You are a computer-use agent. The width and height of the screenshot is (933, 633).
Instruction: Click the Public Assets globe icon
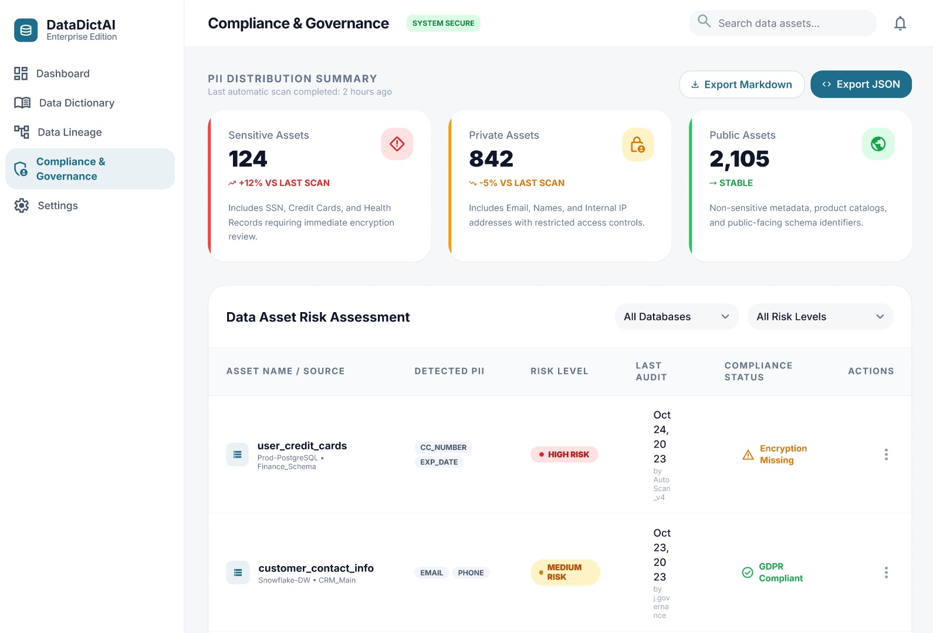click(878, 144)
